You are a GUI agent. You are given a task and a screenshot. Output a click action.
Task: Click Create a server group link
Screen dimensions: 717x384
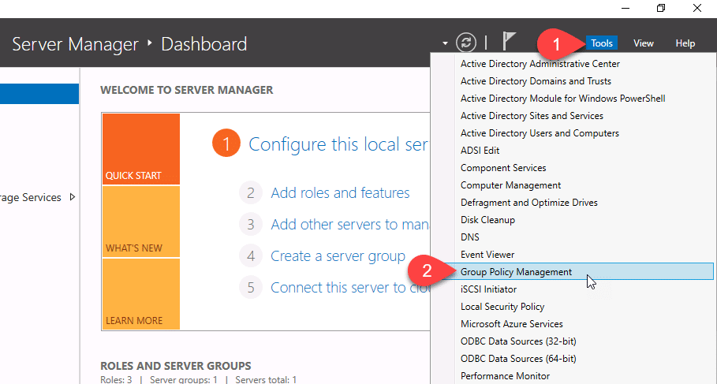tap(338, 256)
